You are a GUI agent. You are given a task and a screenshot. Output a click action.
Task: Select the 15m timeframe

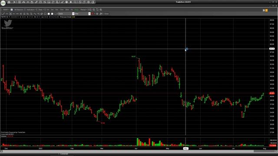(62, 10)
